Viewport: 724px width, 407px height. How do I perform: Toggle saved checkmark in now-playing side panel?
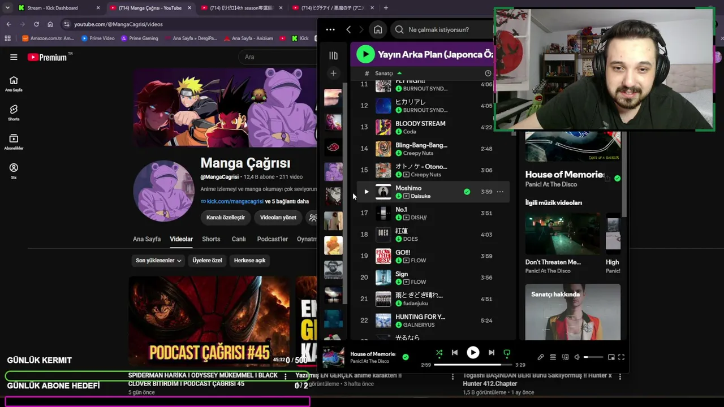(617, 178)
